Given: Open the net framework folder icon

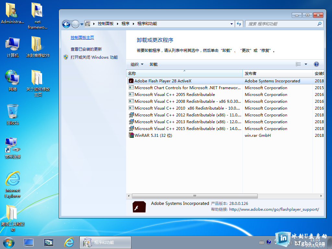Looking at the screenshot, I should click(x=38, y=16).
